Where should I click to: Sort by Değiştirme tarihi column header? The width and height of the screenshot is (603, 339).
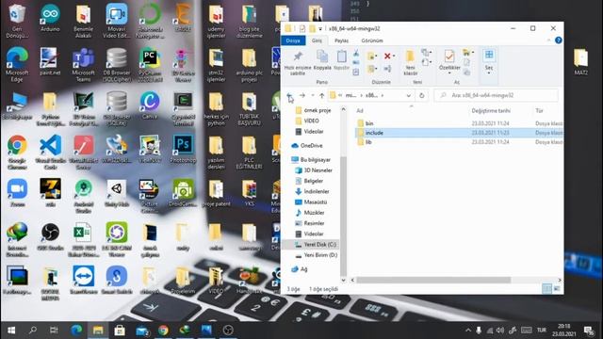(x=491, y=111)
